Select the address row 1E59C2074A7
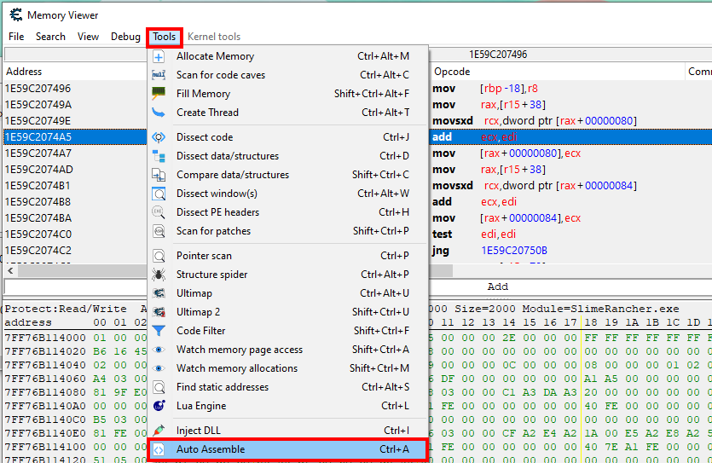 (x=75, y=153)
